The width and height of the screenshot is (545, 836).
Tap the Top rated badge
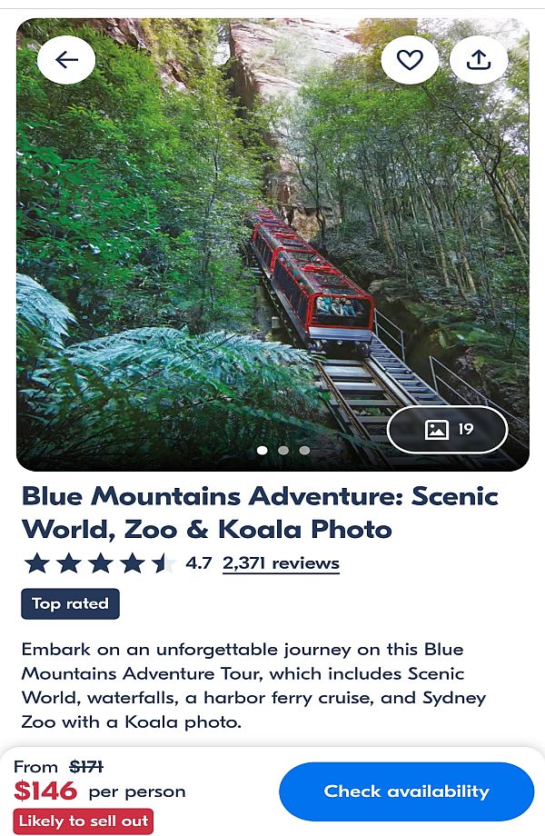pyautogui.click(x=70, y=603)
